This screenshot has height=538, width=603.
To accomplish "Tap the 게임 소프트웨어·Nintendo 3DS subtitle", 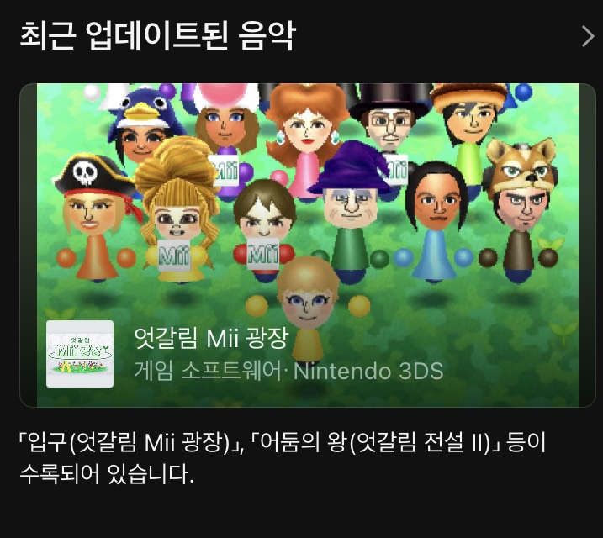I will [x=288, y=371].
